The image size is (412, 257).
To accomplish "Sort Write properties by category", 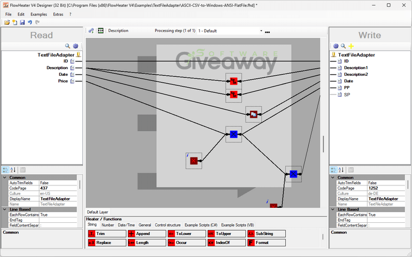I will coord(333,170).
